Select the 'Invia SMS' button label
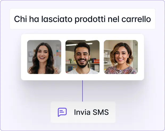Viewport: 165px width, 131px height. [x=91, y=112]
